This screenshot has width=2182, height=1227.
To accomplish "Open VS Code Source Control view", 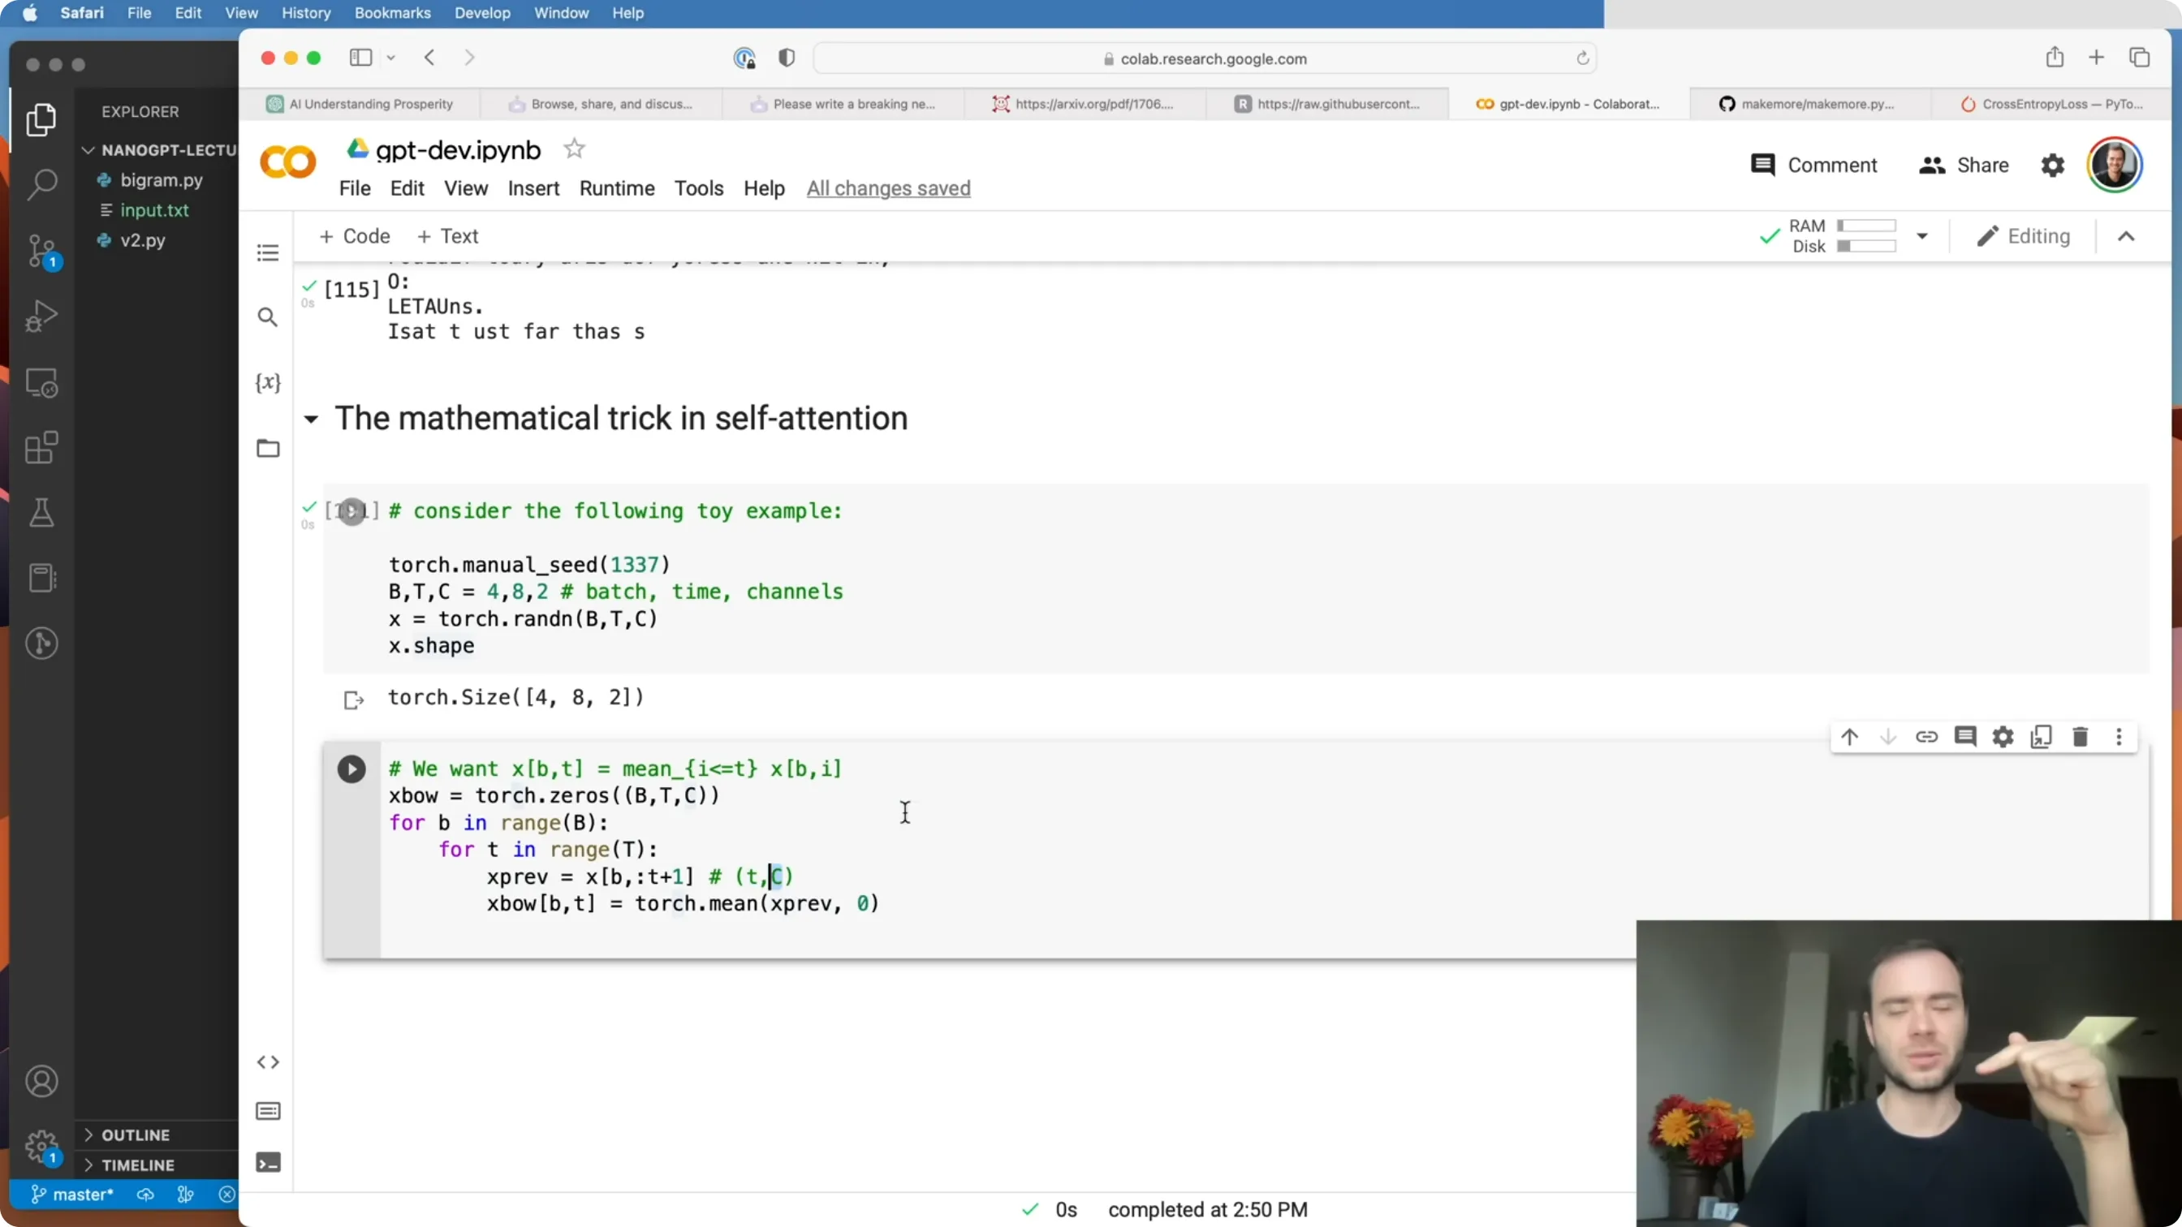I will click(41, 251).
